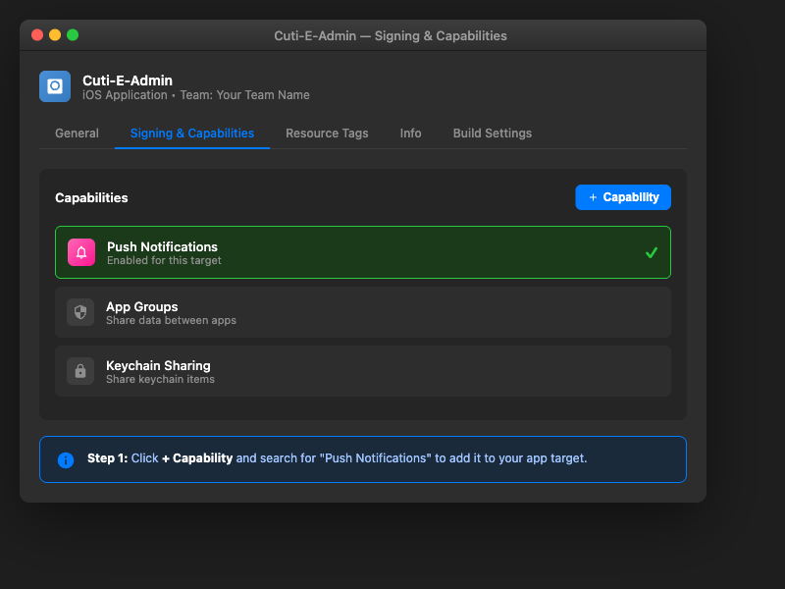
Task: Click the Keychain Sharing lock icon
Action: (x=80, y=371)
